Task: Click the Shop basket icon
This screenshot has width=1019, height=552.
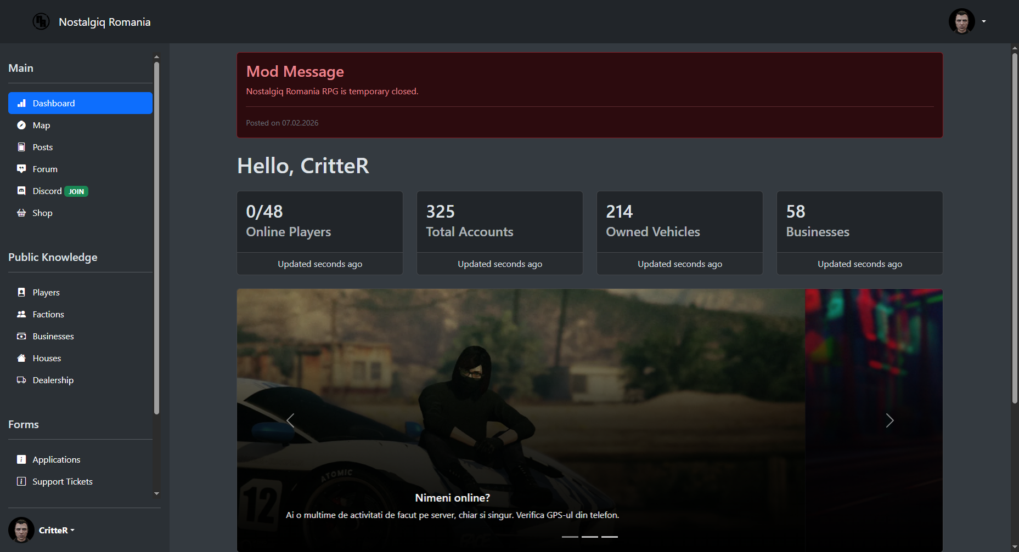Action: 22,213
